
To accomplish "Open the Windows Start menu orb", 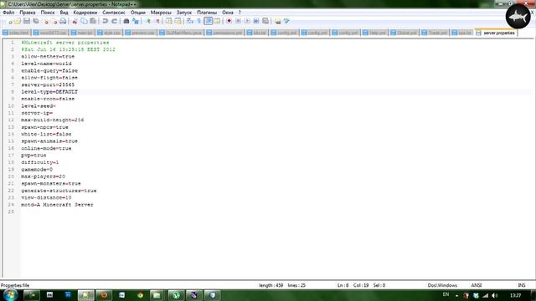I will pos(11,295).
